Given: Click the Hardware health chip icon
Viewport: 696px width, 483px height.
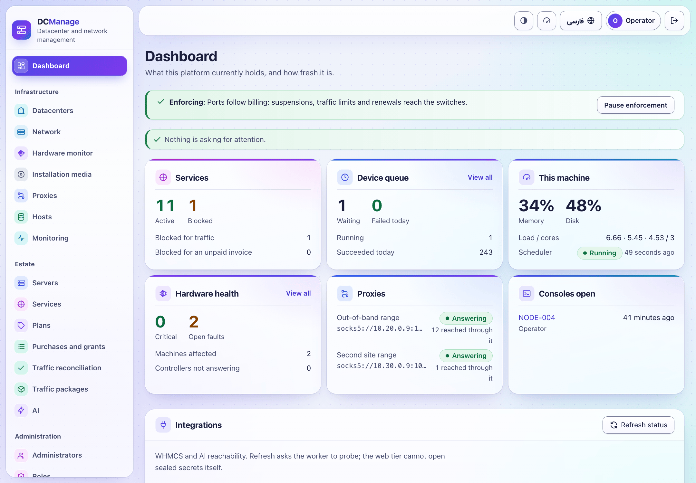Looking at the screenshot, I should coord(163,293).
